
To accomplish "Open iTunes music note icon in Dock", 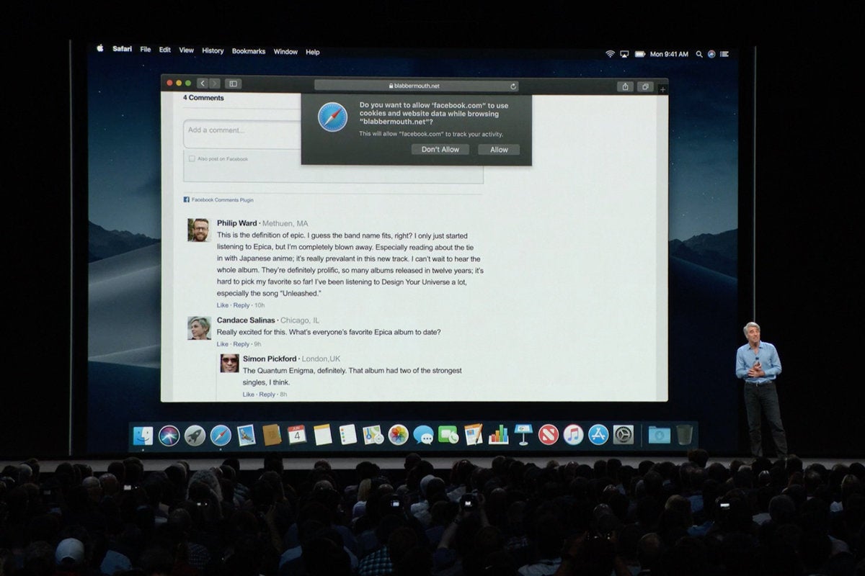I will 574,435.
